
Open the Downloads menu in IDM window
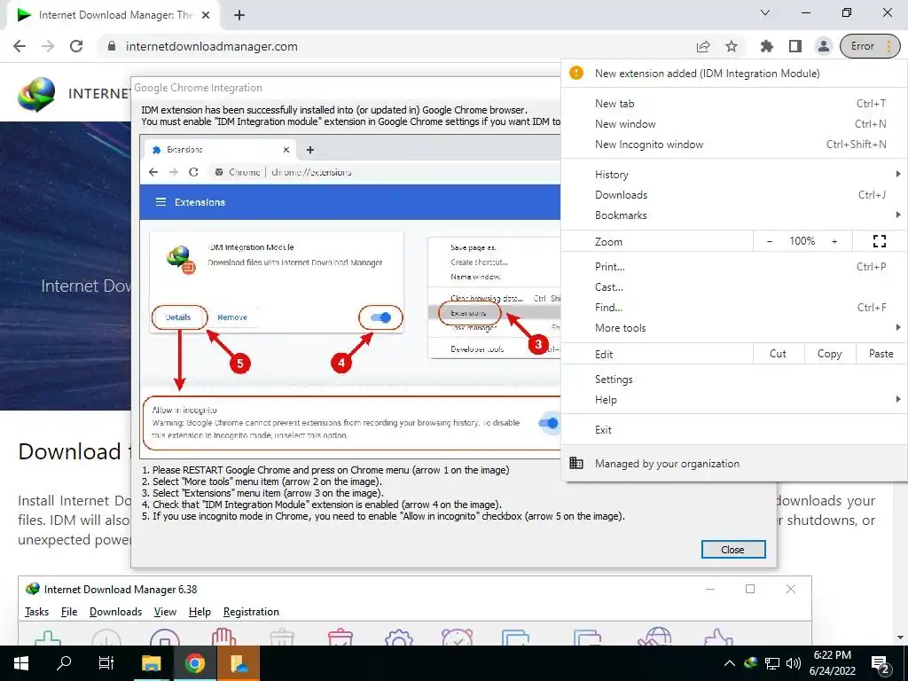coord(115,612)
